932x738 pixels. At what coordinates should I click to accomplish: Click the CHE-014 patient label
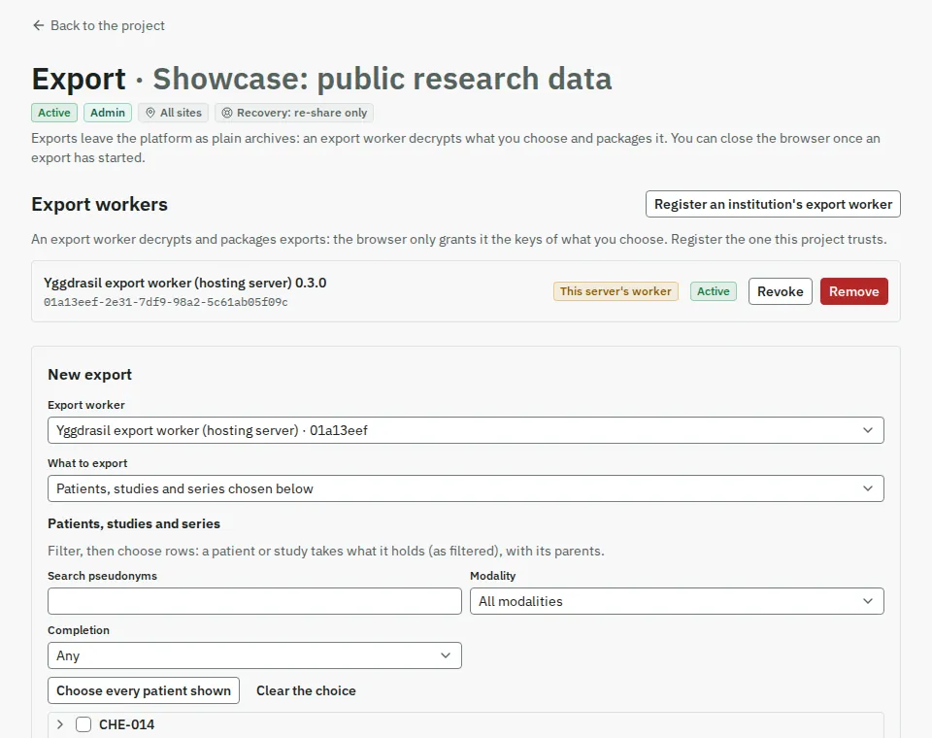point(126,724)
